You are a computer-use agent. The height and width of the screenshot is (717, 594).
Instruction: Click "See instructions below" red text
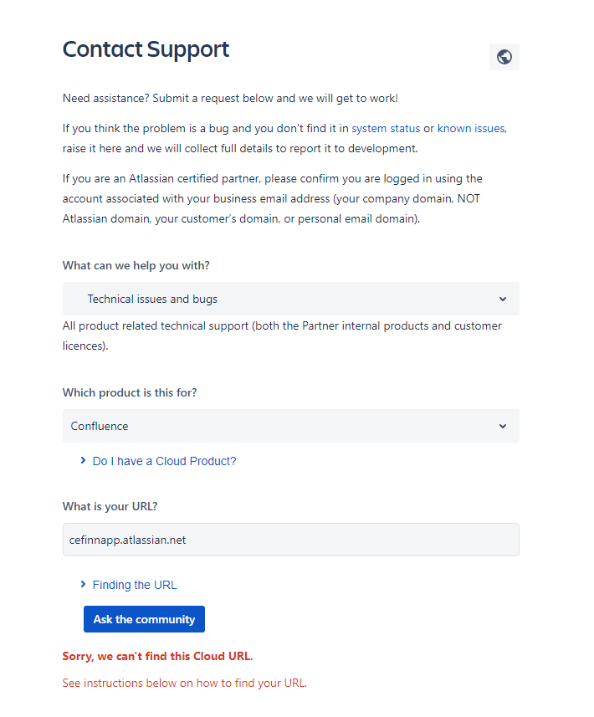pyautogui.click(x=185, y=683)
